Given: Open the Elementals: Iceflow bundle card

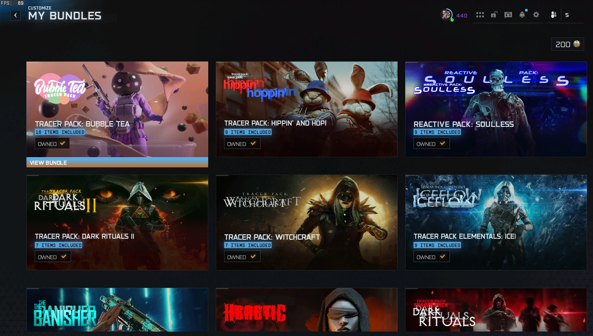Looking at the screenshot, I should (x=496, y=223).
